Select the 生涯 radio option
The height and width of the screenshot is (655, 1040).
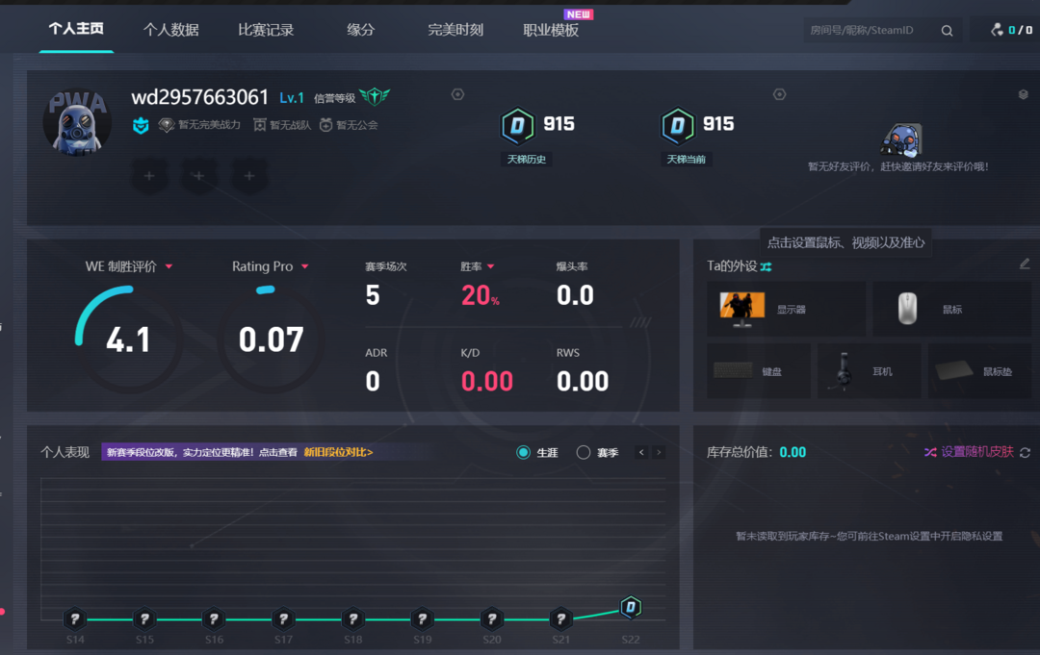[x=524, y=452]
